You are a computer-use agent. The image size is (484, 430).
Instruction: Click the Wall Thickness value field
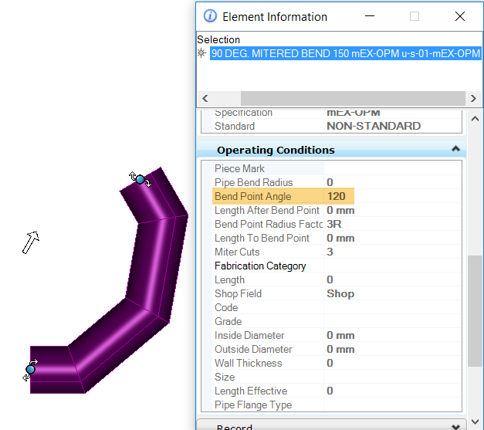coord(392,363)
